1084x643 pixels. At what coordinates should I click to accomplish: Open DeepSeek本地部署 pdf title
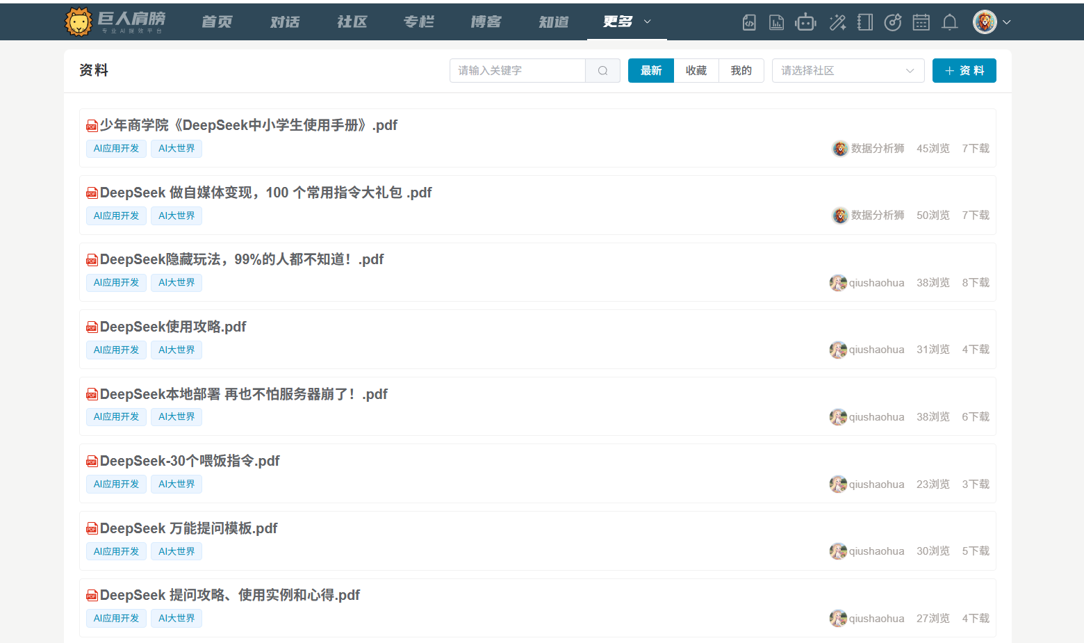tap(244, 394)
